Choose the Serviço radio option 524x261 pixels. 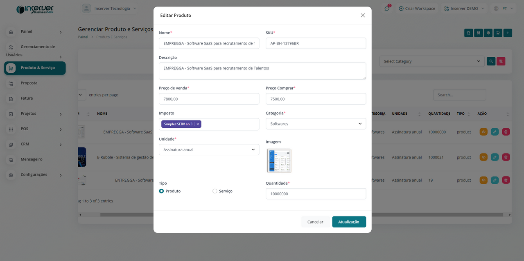[215, 191]
